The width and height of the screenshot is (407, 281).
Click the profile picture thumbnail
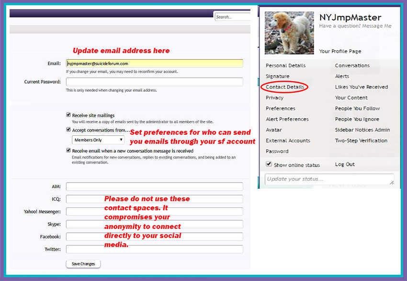point(289,32)
